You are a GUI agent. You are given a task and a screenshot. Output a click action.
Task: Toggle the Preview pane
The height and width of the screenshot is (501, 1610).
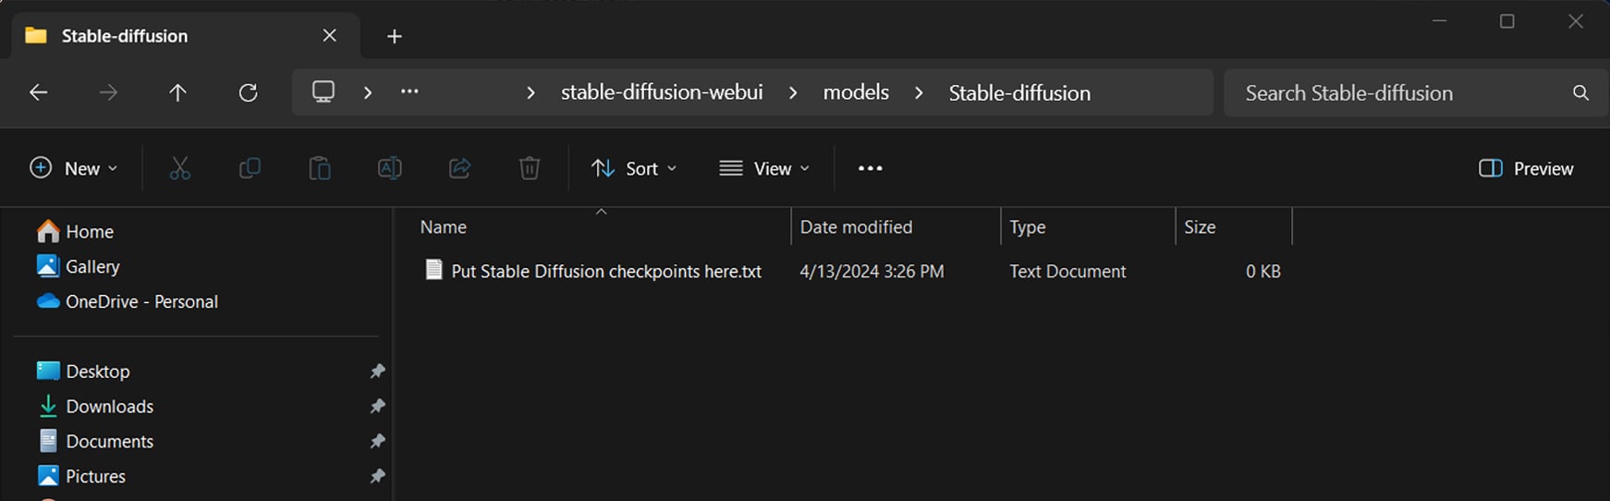coord(1526,168)
